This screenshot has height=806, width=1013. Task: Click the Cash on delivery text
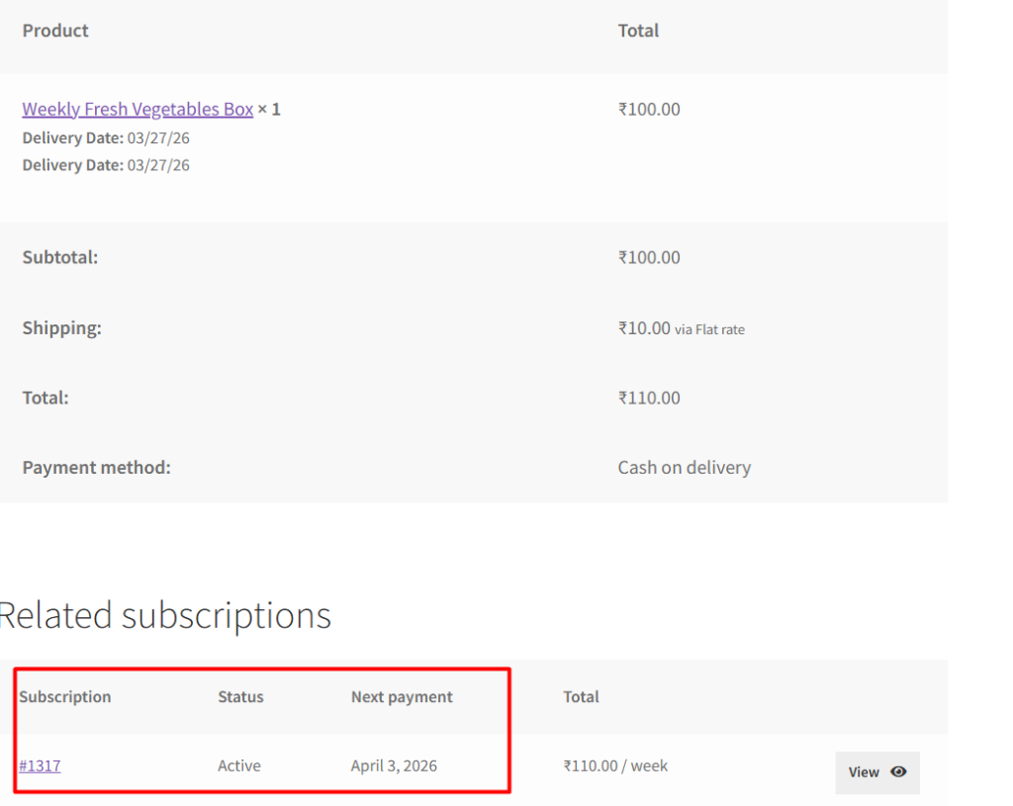[684, 467]
